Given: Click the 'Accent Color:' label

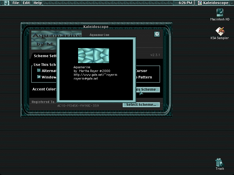Looking at the screenshot, I should point(44,89).
